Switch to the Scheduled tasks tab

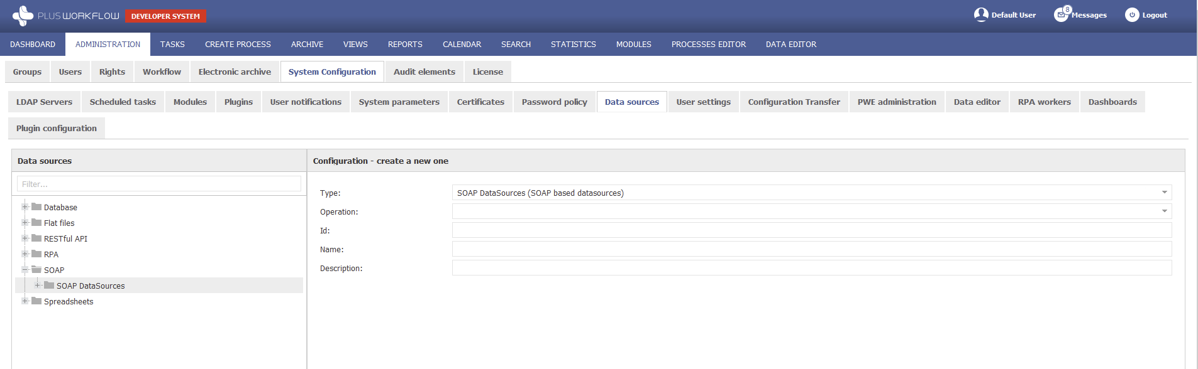point(123,102)
